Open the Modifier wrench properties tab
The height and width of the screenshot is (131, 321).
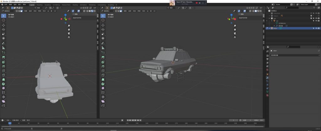pos(267,77)
